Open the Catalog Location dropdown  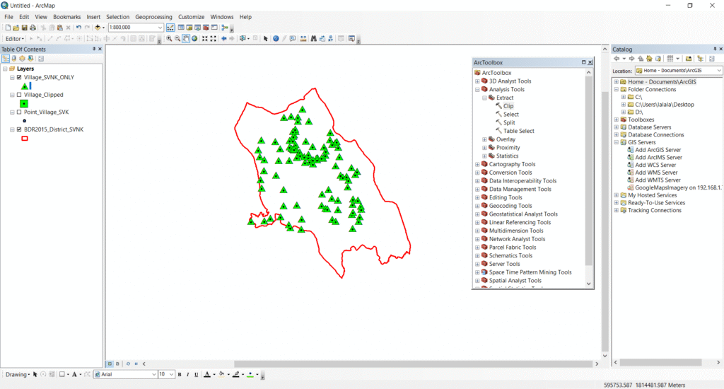click(x=719, y=71)
